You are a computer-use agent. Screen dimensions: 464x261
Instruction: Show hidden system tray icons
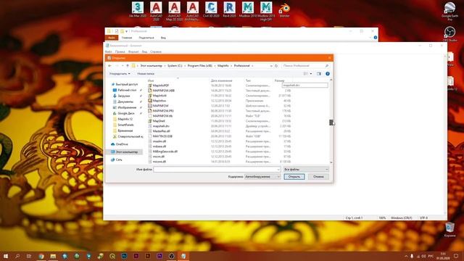tap(406, 256)
